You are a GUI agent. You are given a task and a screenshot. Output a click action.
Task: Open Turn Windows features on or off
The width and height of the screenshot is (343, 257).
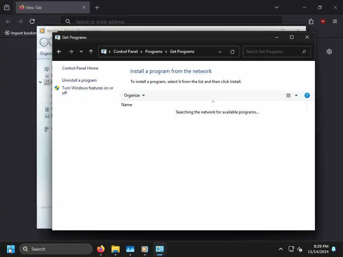87,90
